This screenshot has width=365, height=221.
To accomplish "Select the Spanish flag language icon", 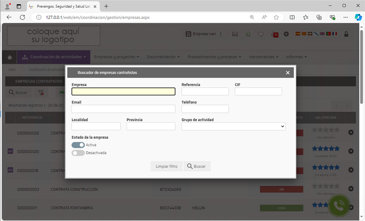I will (x=298, y=34).
